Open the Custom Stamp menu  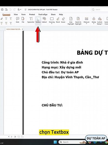point(100,21)
